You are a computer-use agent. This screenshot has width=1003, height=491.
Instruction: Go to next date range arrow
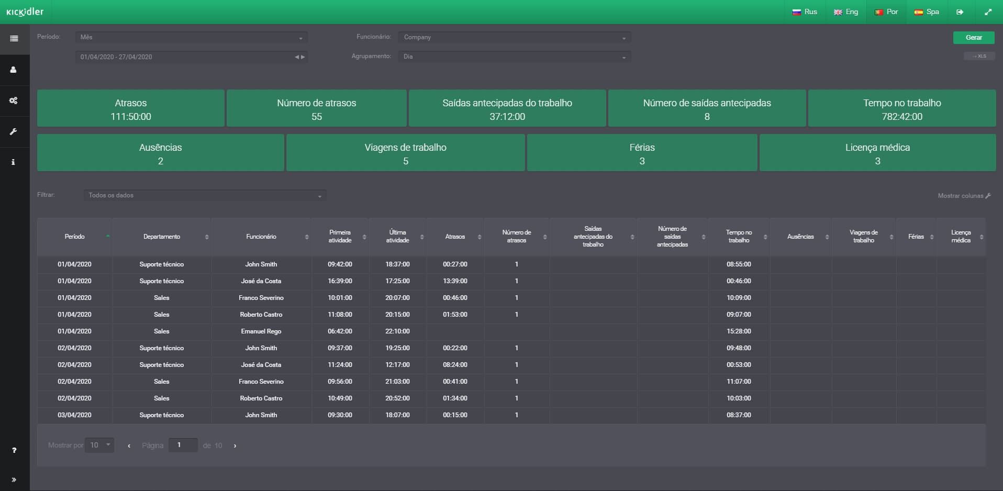(303, 57)
